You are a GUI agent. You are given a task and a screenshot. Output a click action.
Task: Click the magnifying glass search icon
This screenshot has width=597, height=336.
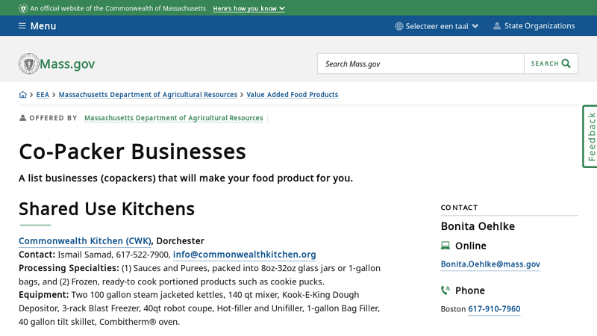[x=566, y=63]
